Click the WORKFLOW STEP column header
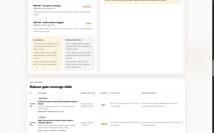This screenshot has height=133, width=214. pos(88,93)
